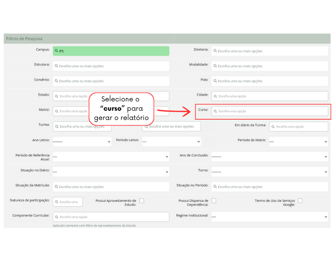Open the Turno dropdown list
This screenshot has width=334, height=260.
pos(269,172)
